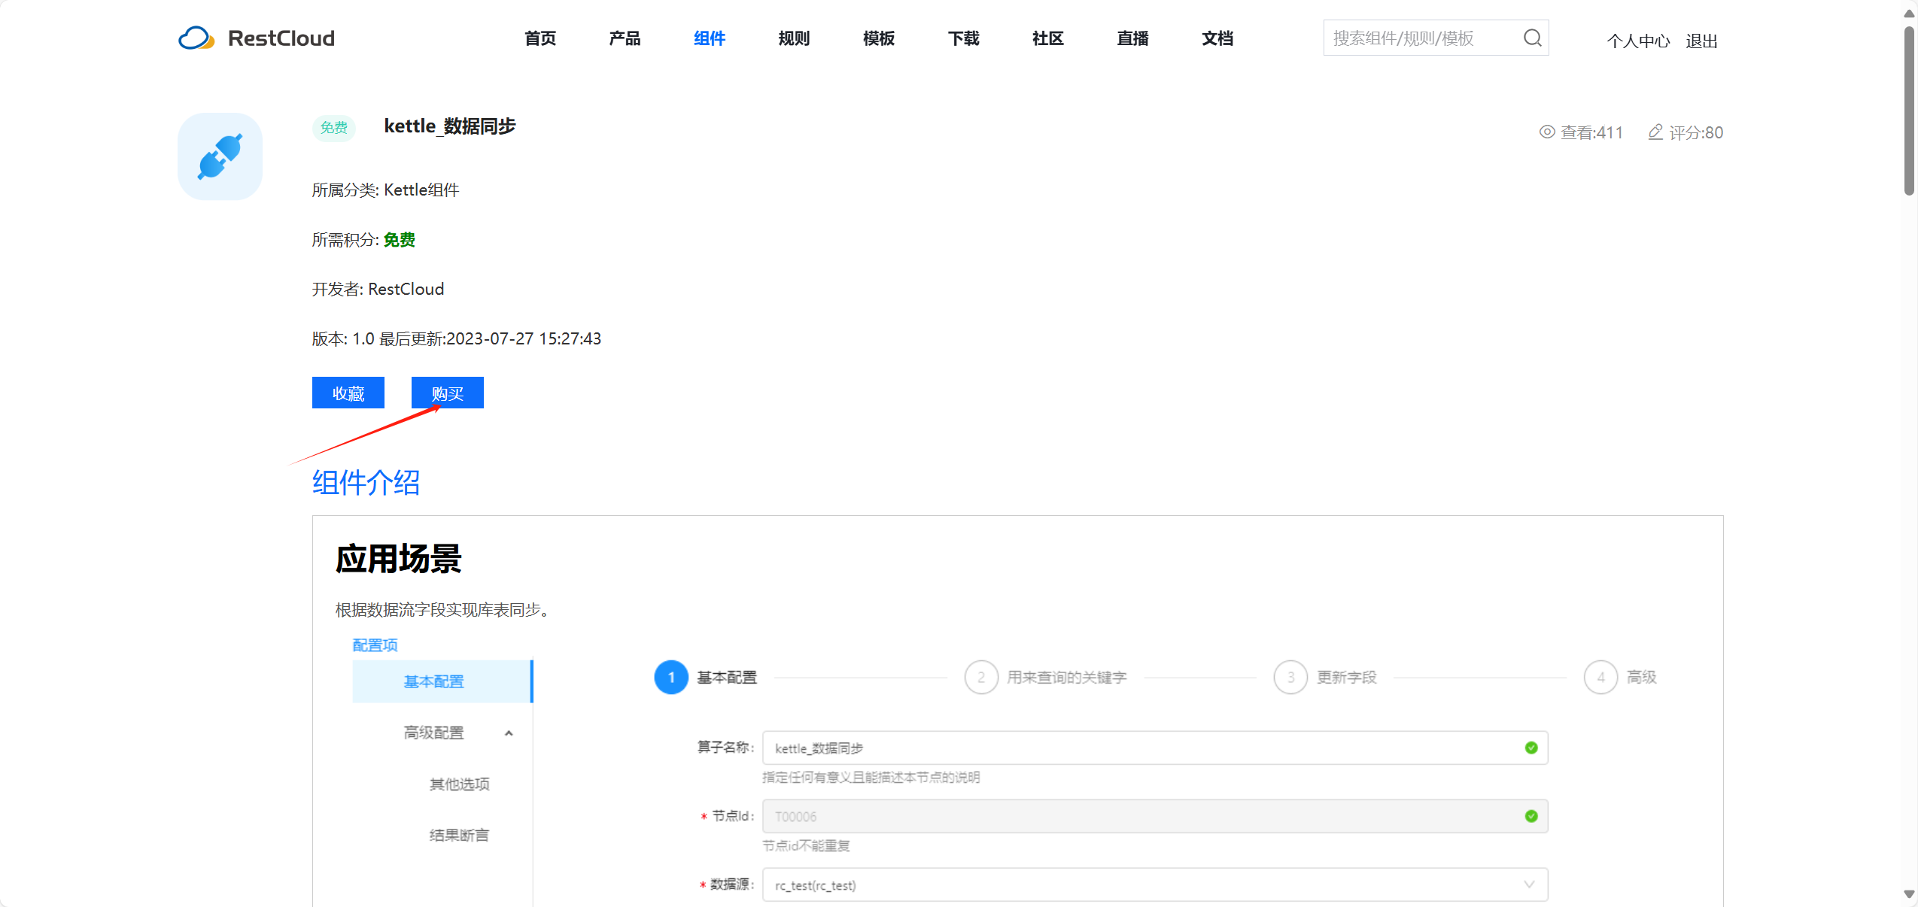Screen dimensions: 1918x907
Task: Click the 查看:411 text
Action: click(x=1592, y=132)
